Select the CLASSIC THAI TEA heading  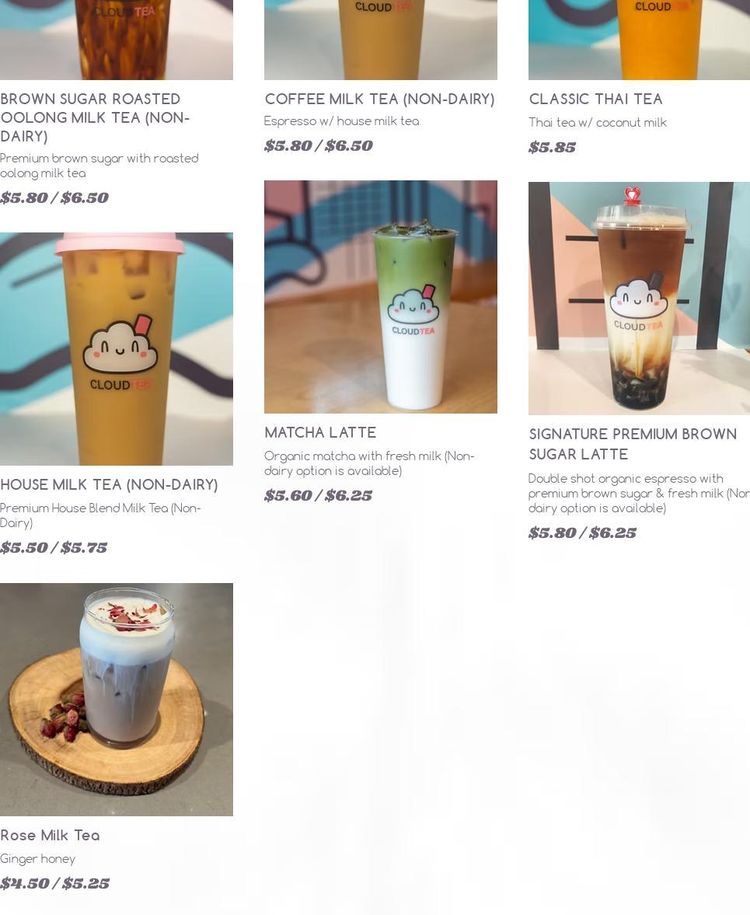click(595, 100)
